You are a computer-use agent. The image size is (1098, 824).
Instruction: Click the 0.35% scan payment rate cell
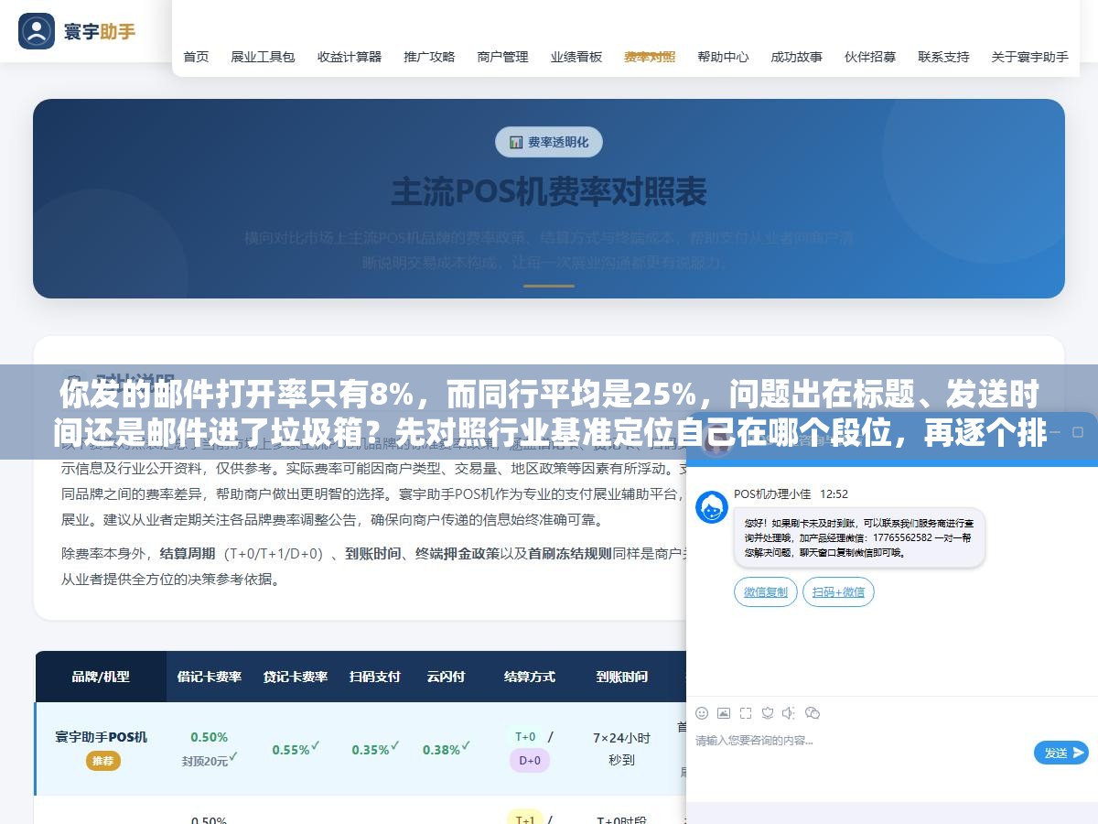pyautogui.click(x=375, y=749)
